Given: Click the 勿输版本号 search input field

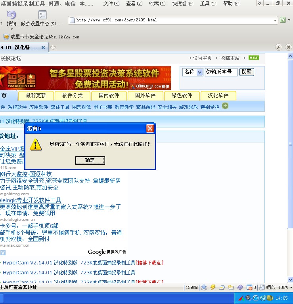Looking at the screenshot, I should coord(221,72).
